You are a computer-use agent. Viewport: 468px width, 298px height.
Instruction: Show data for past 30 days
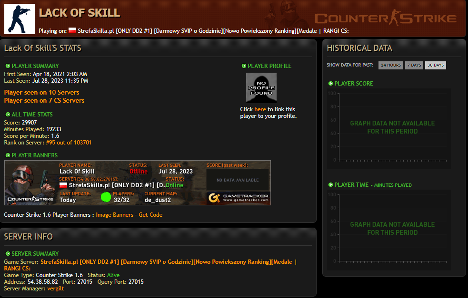tap(436, 65)
